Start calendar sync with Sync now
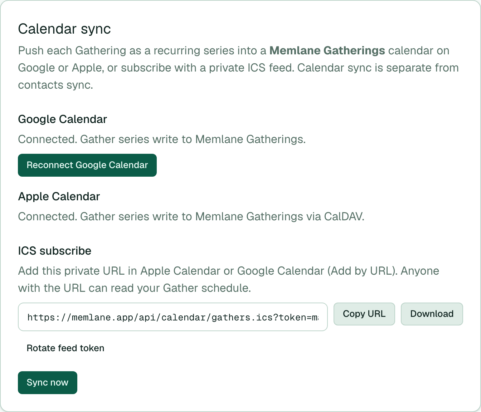The height and width of the screenshot is (412, 481). (48, 383)
